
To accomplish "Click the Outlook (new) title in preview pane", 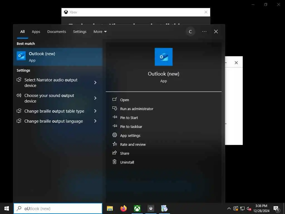I will 164,74.
